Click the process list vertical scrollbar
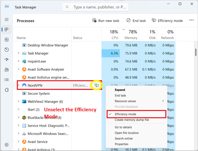The width and height of the screenshot is (198, 151). [196, 52]
